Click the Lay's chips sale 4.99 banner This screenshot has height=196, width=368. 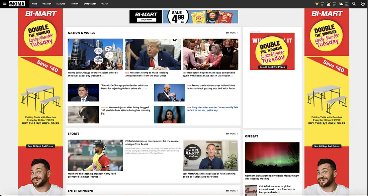(200, 17)
